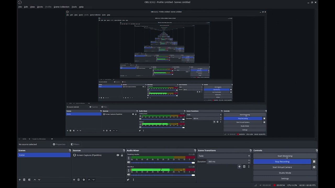The width and height of the screenshot is (335, 188).
Task: Click the OBS logo in title bar
Action: pos(20,2)
